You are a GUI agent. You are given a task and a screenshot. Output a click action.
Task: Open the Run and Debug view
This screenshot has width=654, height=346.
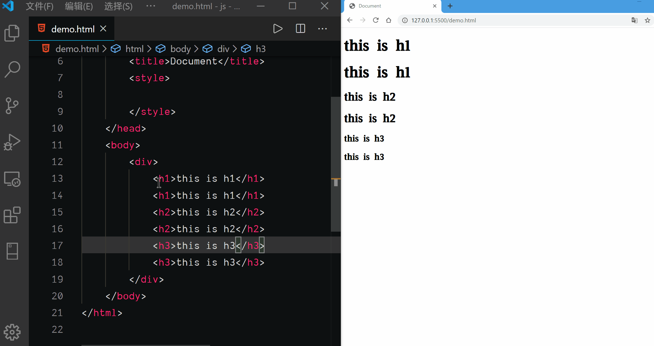click(x=12, y=142)
